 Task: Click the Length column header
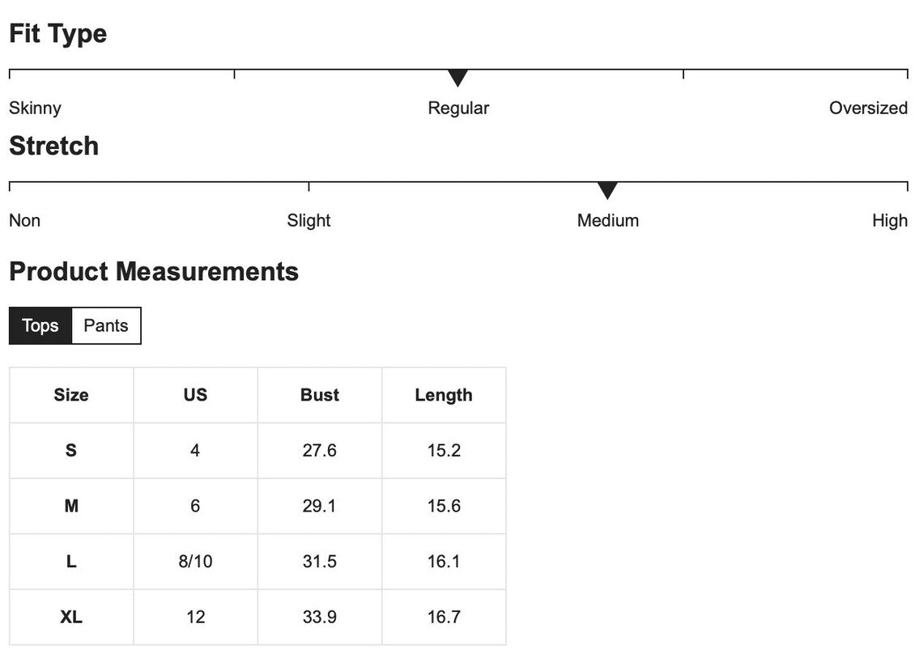coord(444,395)
